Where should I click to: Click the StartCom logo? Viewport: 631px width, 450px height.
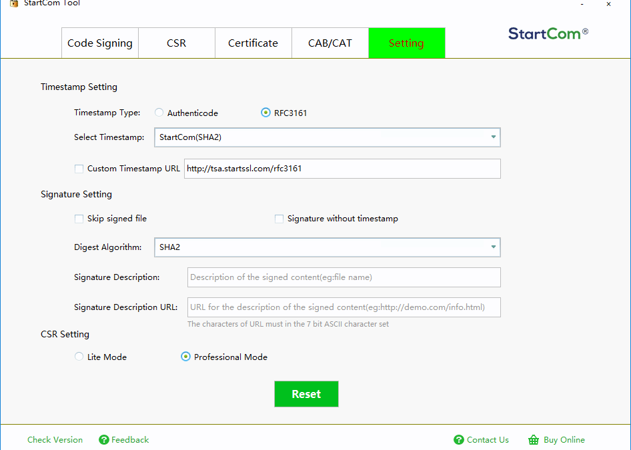[548, 34]
